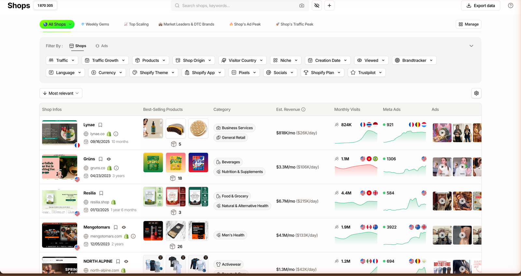
Task: Open the Traffic filter dropdown
Action: pyautogui.click(x=62, y=60)
